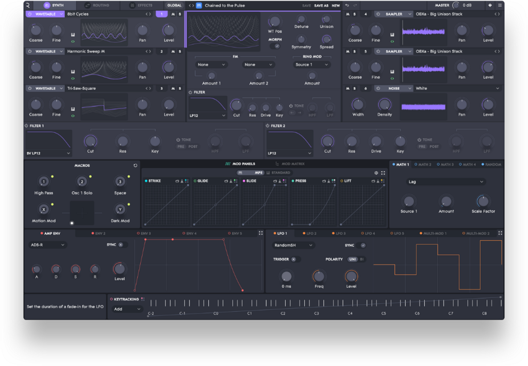The height and width of the screenshot is (366, 528).
Task: Click the diamond icon beside master volume
Action: click(x=490, y=5)
